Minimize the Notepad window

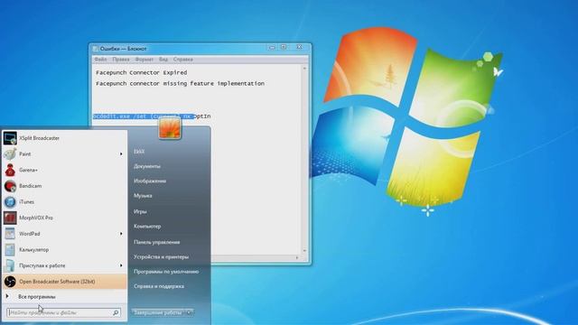coord(272,47)
